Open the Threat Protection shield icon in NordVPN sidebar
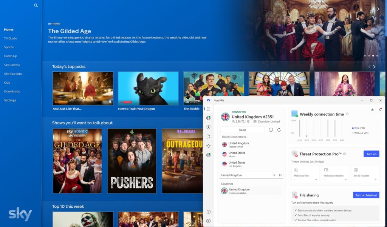Screen dimensions: 387x227 point(208,127)
